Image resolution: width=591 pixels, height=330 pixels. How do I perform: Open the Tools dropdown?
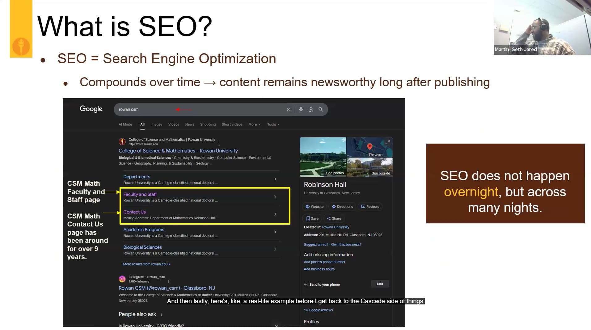pos(273,124)
